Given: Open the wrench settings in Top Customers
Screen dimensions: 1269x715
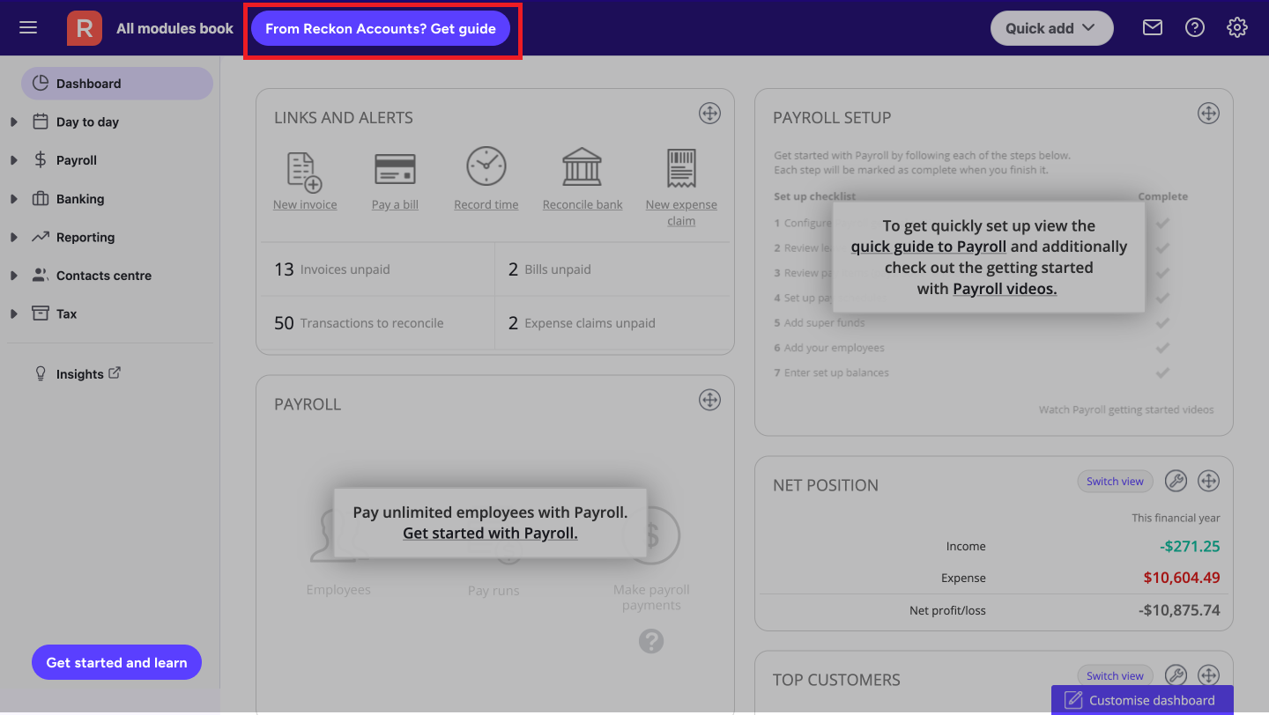Looking at the screenshot, I should click(1176, 675).
